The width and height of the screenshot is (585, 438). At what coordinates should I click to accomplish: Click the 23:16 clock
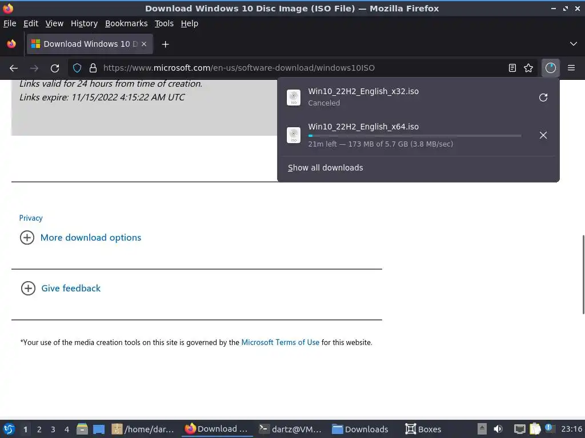click(571, 429)
